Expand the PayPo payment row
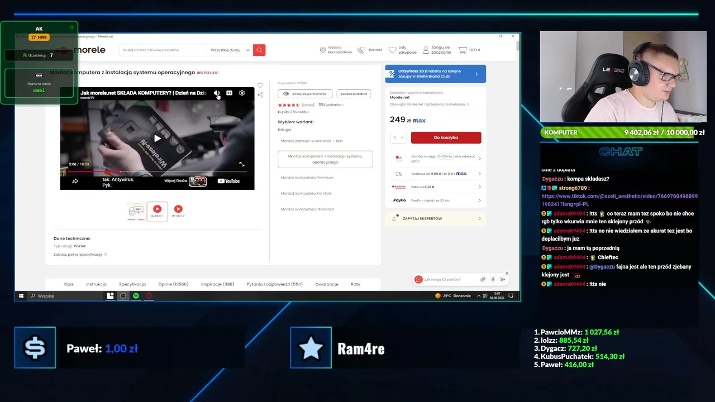Screen dimensions: 715x402 coord(436,200)
